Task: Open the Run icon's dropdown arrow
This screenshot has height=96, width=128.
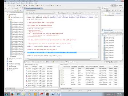Action: click(23, 6)
